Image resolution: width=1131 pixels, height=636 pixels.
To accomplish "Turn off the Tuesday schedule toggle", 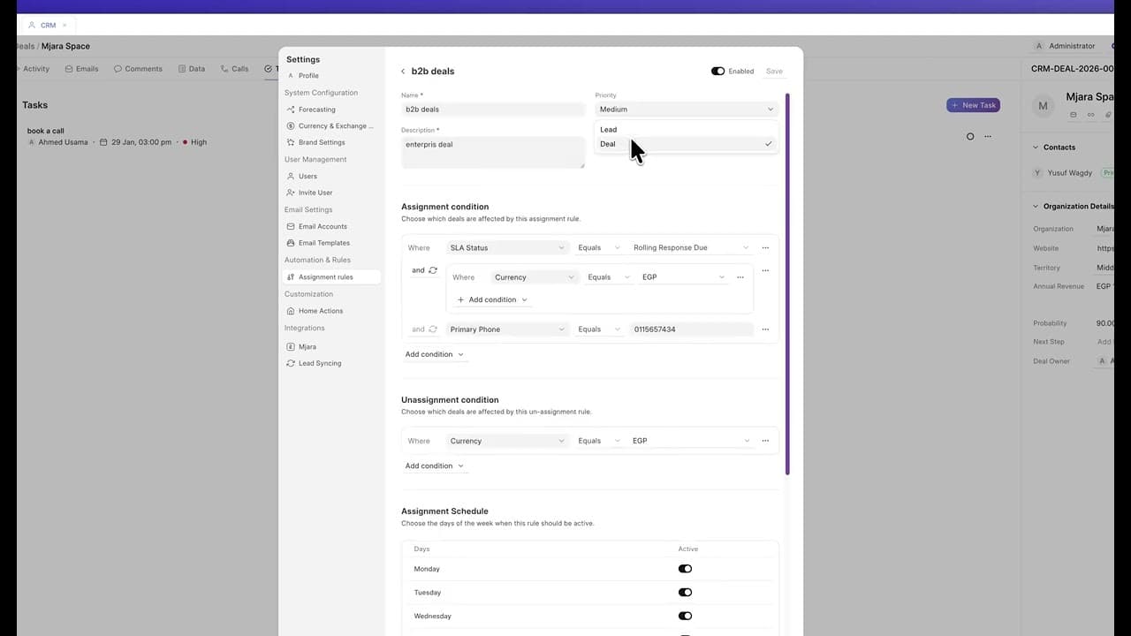I will point(685,593).
